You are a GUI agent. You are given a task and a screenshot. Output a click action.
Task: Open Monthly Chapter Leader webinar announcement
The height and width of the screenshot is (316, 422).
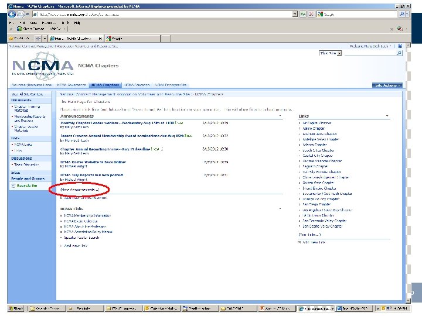pos(117,123)
